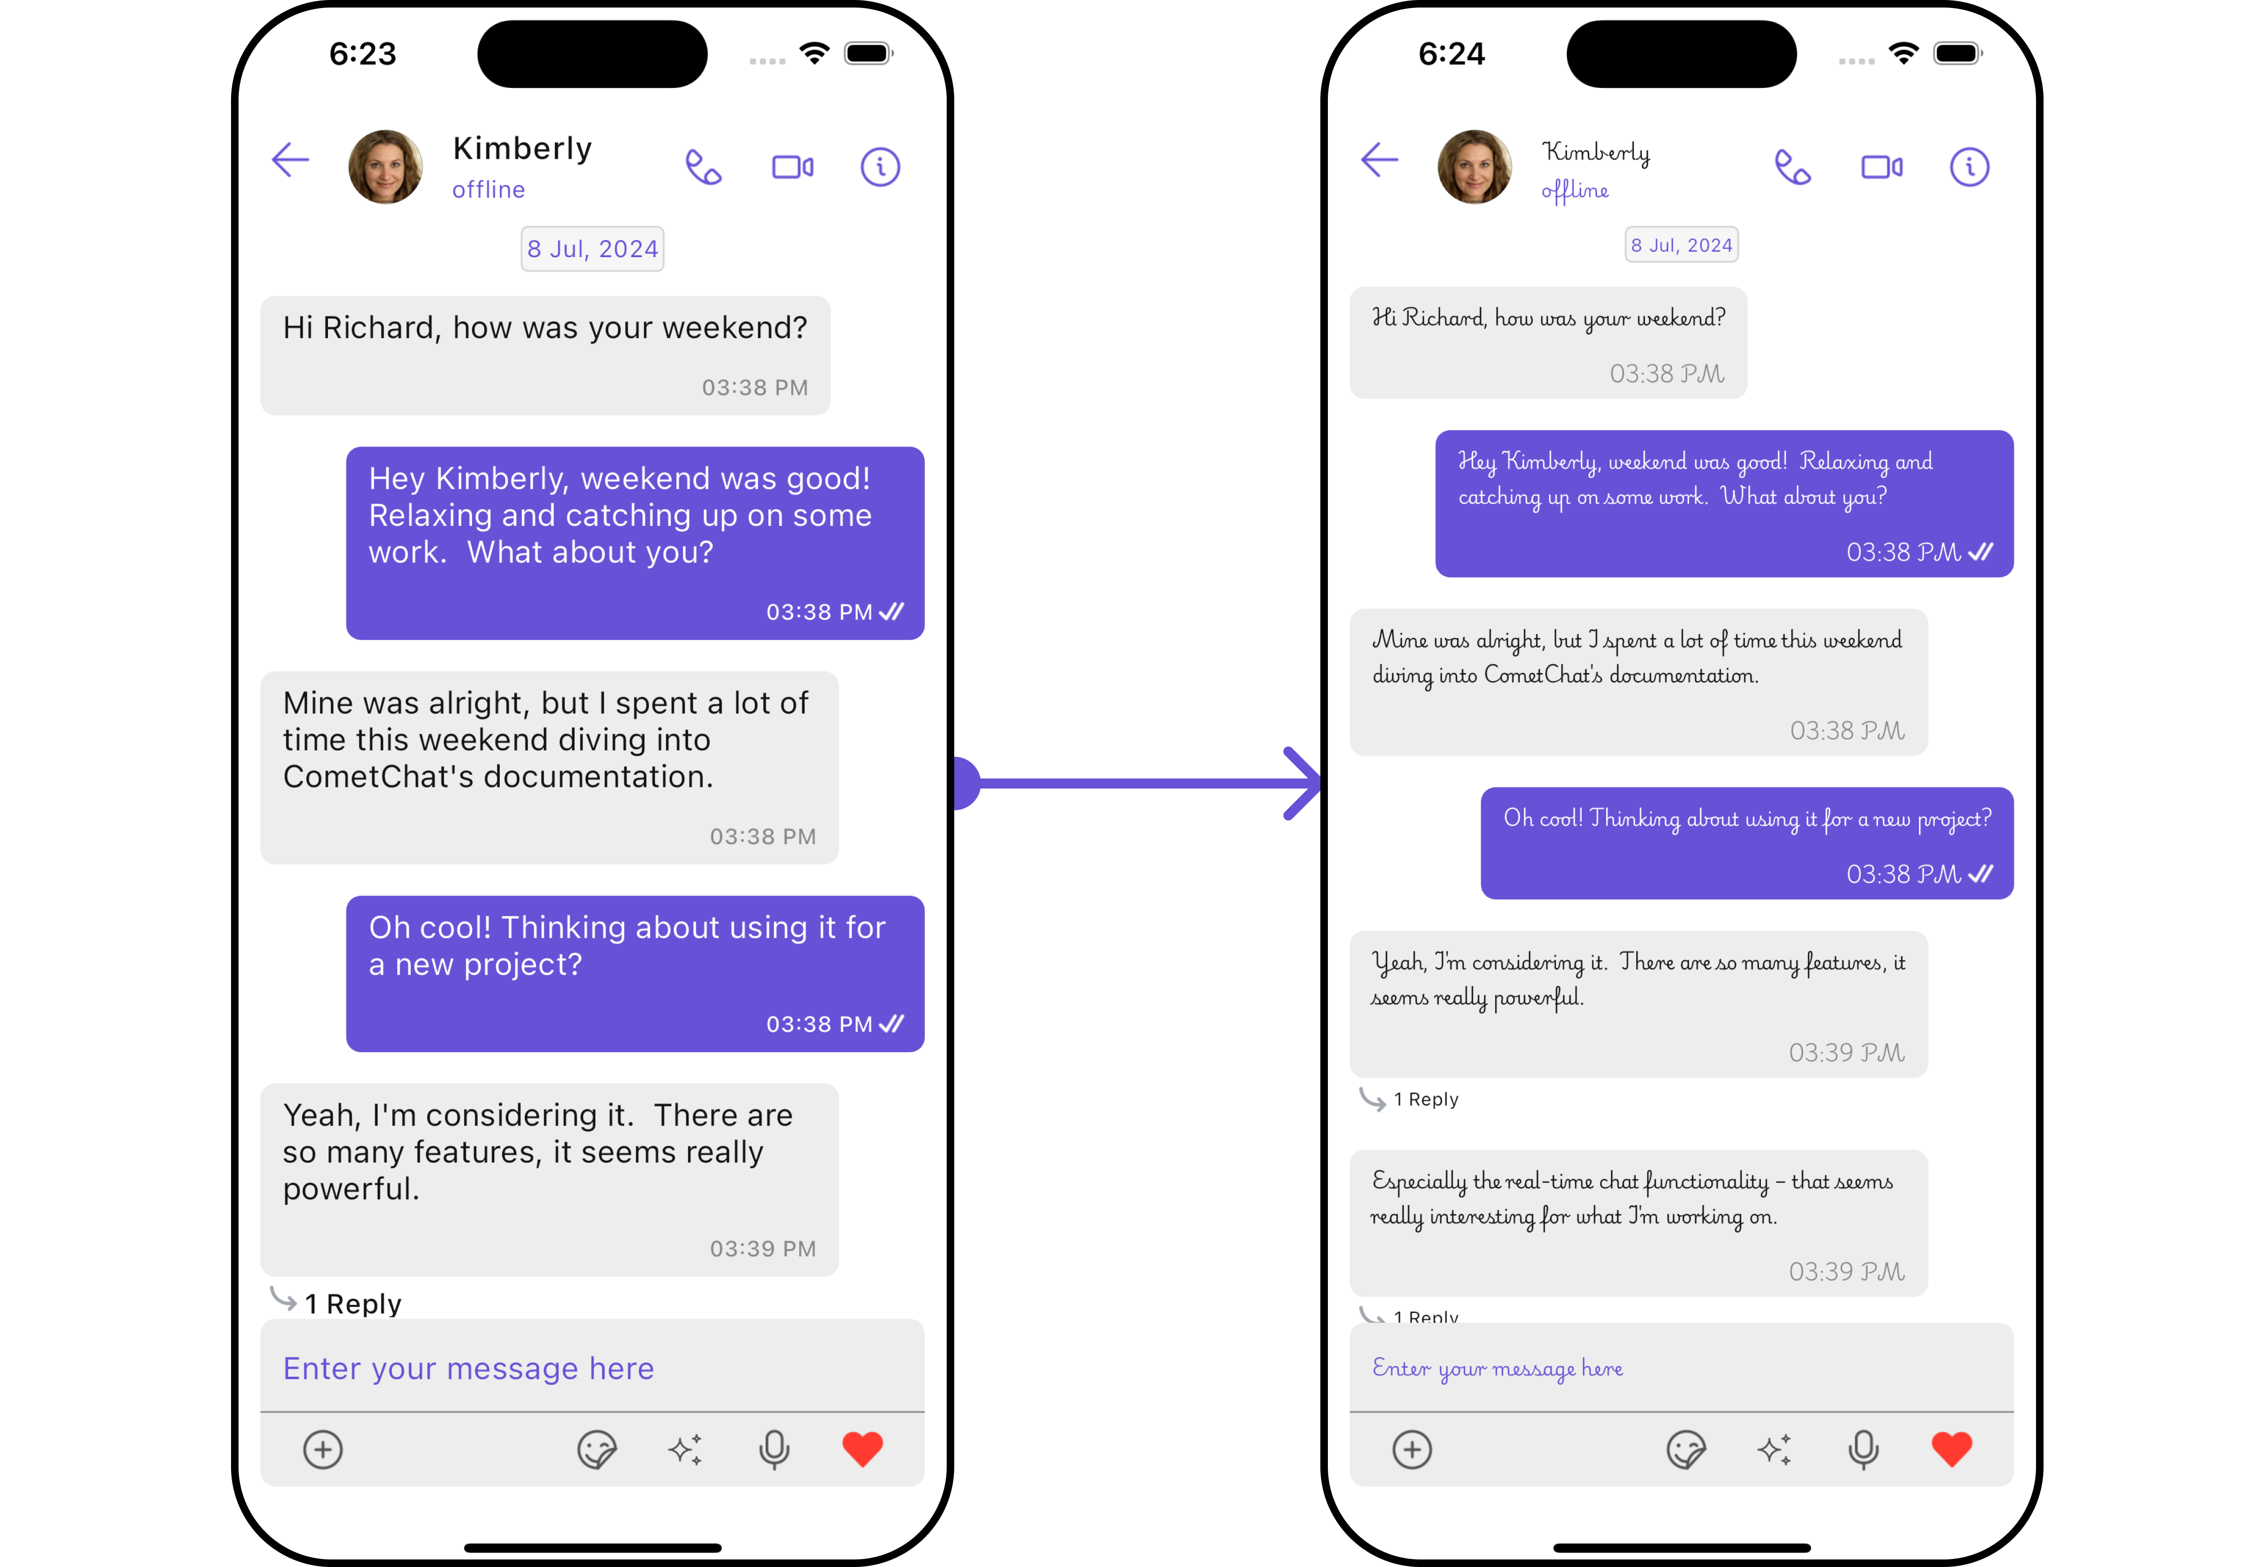The image size is (2259, 1567).
Task: Start video call in right phone header
Action: 1881,167
